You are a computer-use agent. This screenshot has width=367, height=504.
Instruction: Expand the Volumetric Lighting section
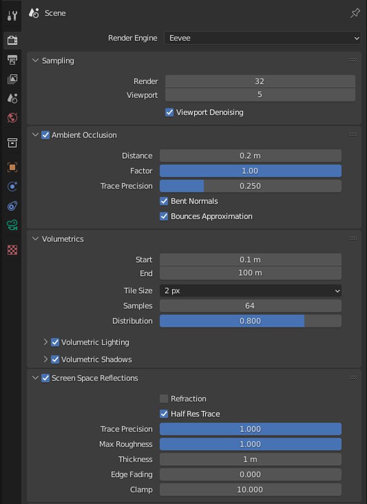[45, 342]
